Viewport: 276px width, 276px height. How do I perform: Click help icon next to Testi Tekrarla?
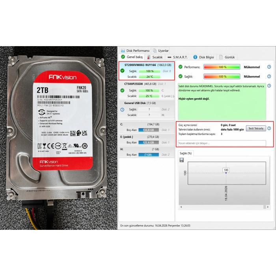click(269, 128)
